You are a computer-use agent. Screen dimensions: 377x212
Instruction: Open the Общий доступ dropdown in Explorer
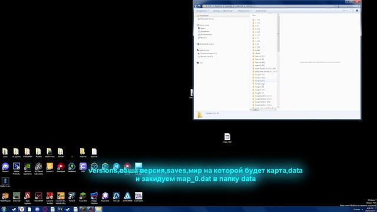click(244, 11)
